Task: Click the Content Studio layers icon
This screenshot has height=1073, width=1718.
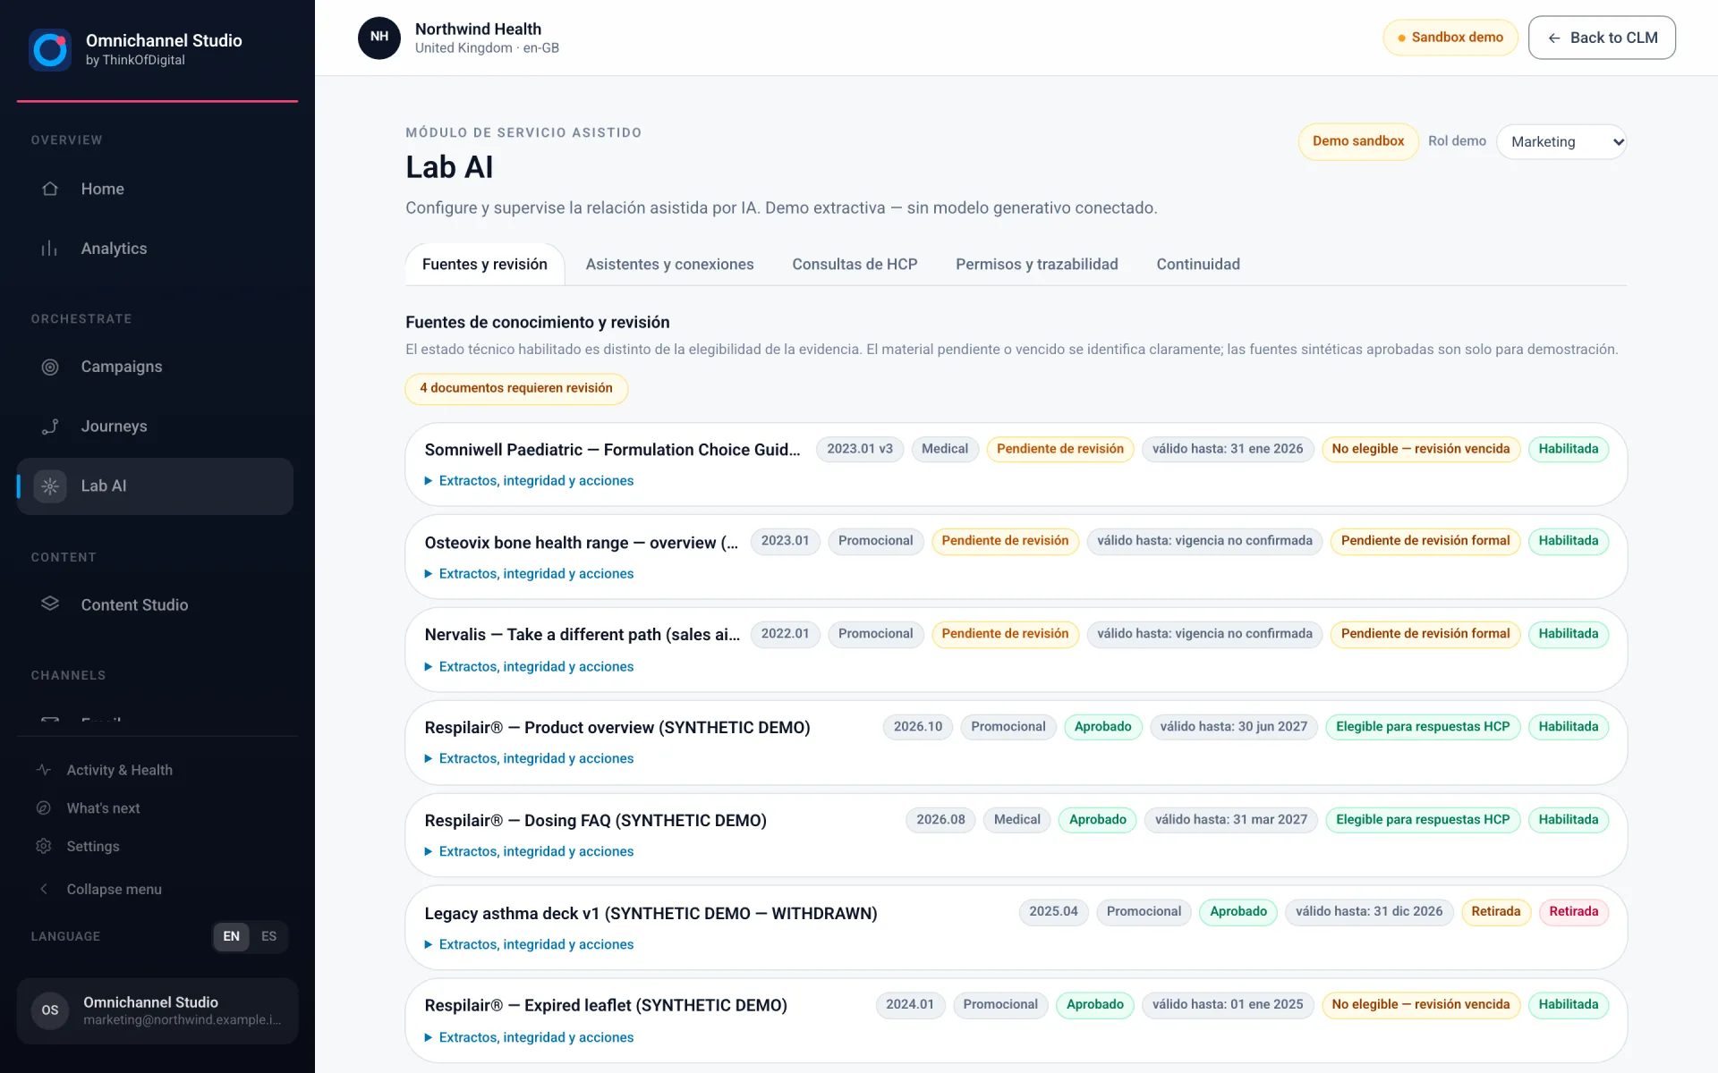Action: click(x=50, y=604)
